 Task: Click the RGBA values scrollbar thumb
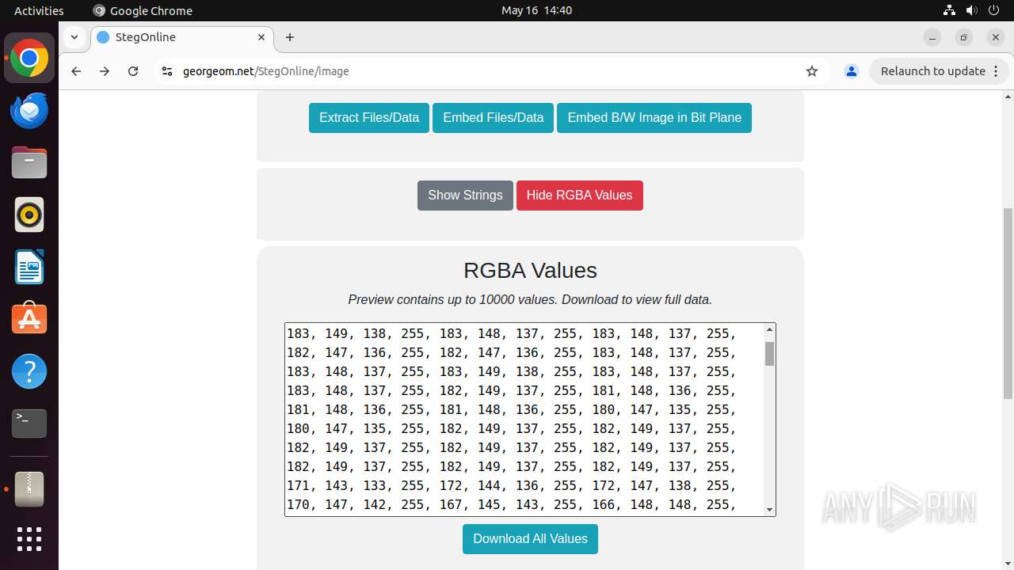coord(769,353)
